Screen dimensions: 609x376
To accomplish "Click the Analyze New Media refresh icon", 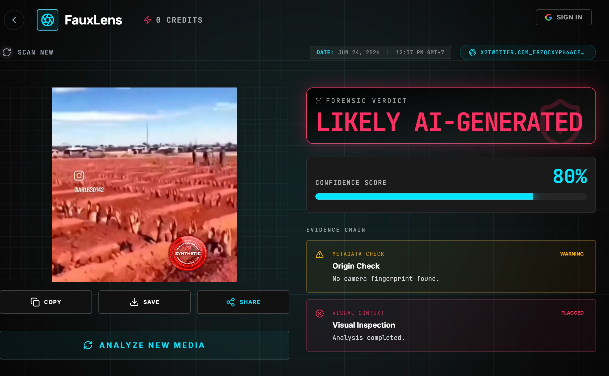I will pyautogui.click(x=88, y=345).
